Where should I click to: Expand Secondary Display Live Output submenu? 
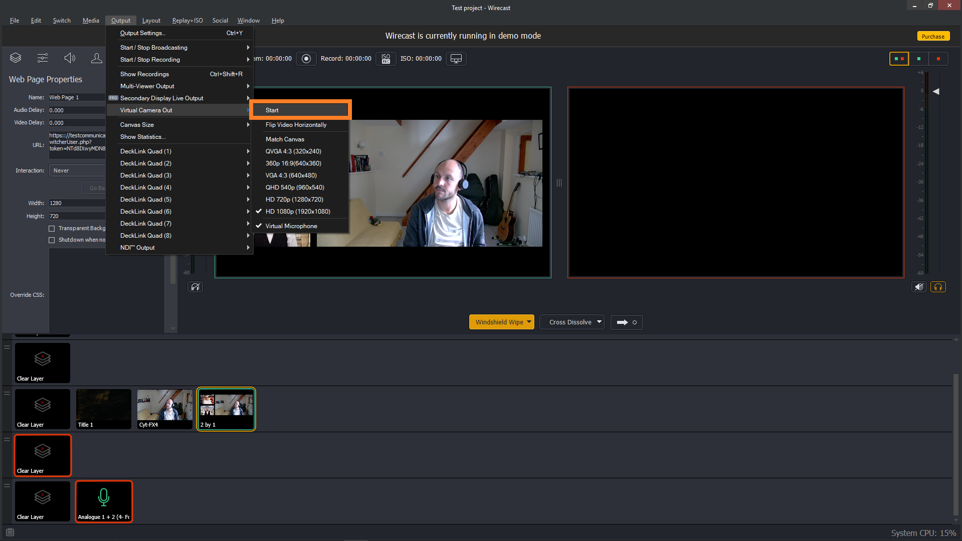click(x=179, y=98)
